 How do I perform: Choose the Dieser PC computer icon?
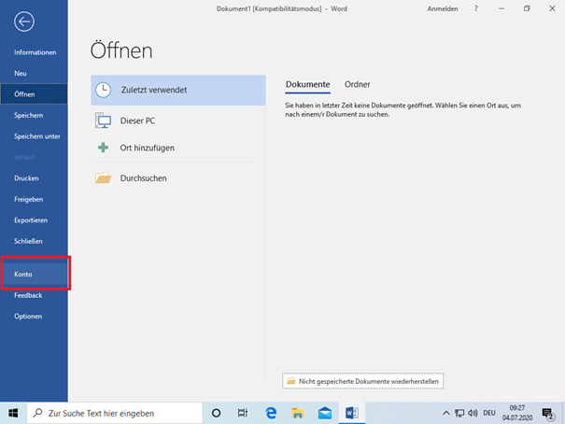(x=104, y=120)
